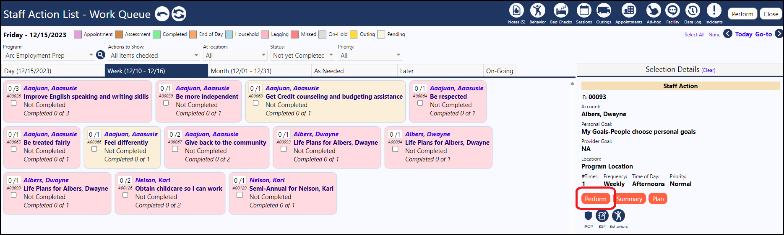The height and width of the screenshot is (235, 784).
Task: Open the Incidents icon
Action: click(714, 10)
